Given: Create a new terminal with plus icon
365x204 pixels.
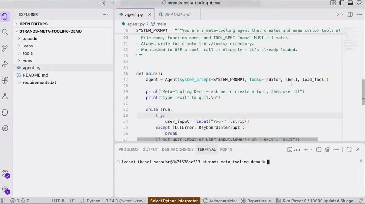Looking at the screenshot, I should tap(306, 149).
